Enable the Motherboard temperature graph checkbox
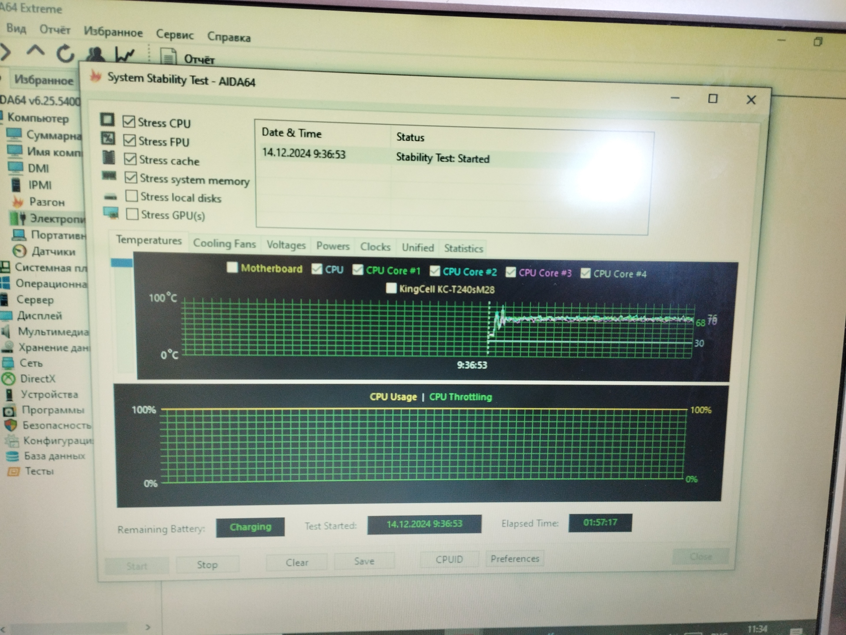 (x=232, y=267)
